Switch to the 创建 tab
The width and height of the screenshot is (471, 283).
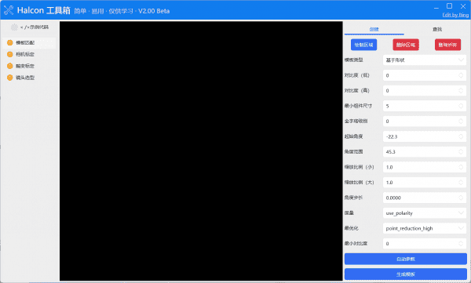click(x=374, y=30)
